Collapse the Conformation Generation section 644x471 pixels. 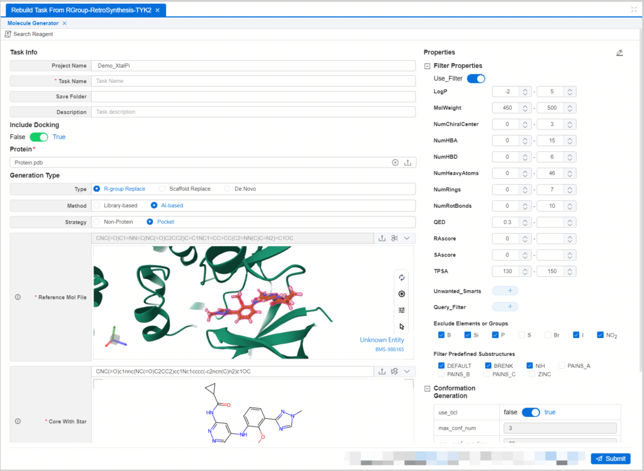click(x=426, y=388)
